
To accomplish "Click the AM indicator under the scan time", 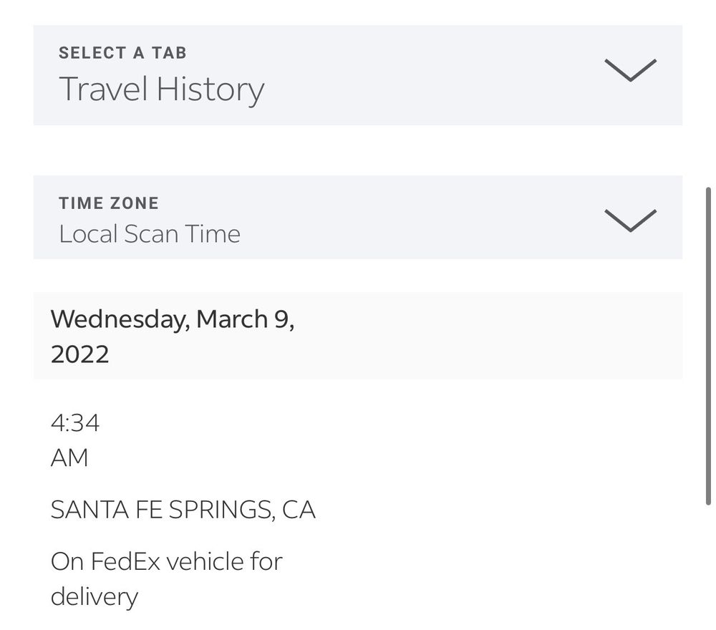I will pos(69,457).
